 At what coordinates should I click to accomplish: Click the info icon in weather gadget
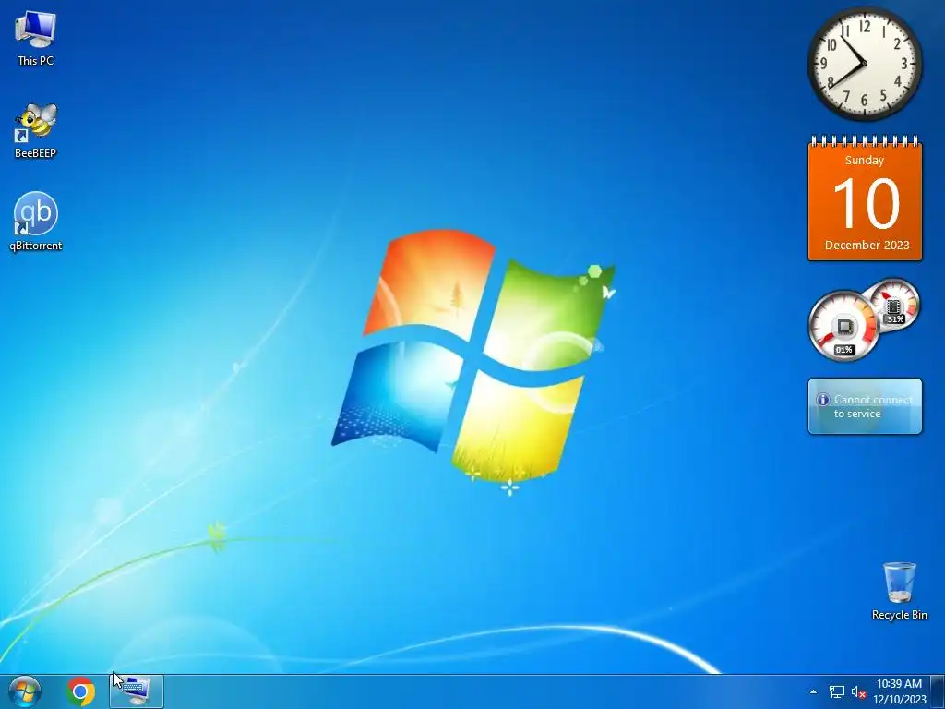[823, 400]
